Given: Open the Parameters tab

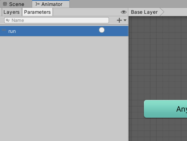Looking at the screenshot, I should [37, 12].
